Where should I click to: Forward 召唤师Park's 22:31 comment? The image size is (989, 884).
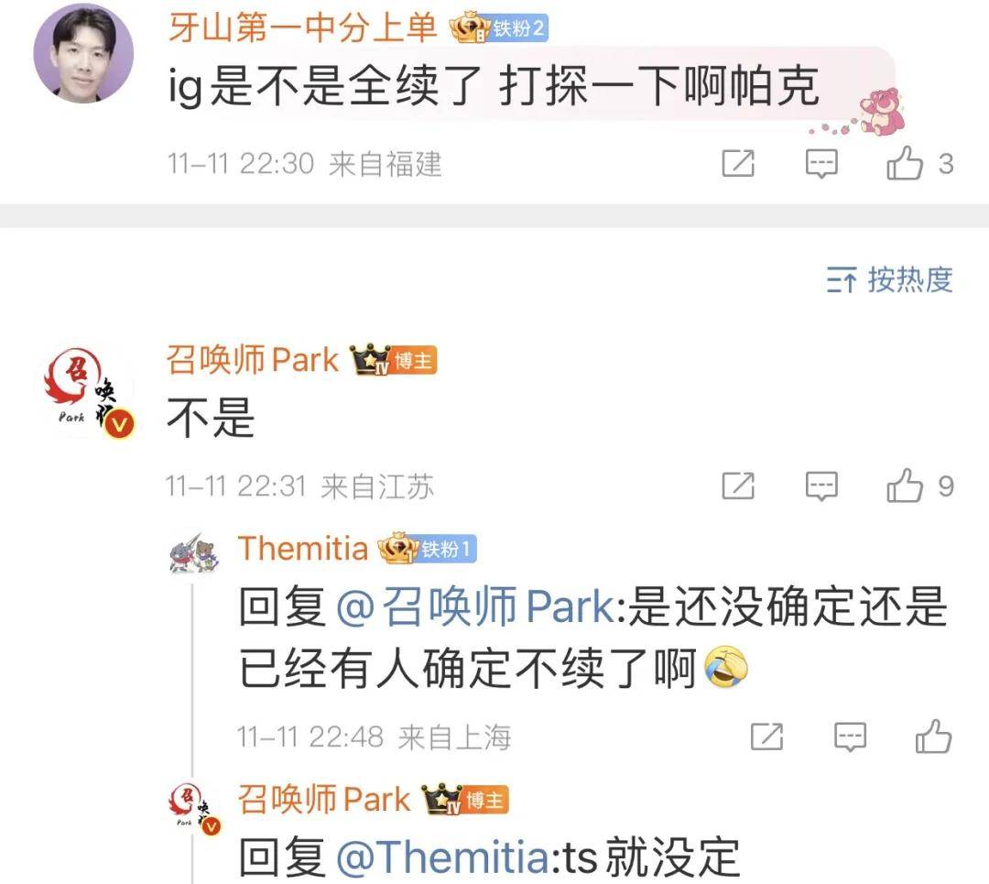(738, 486)
